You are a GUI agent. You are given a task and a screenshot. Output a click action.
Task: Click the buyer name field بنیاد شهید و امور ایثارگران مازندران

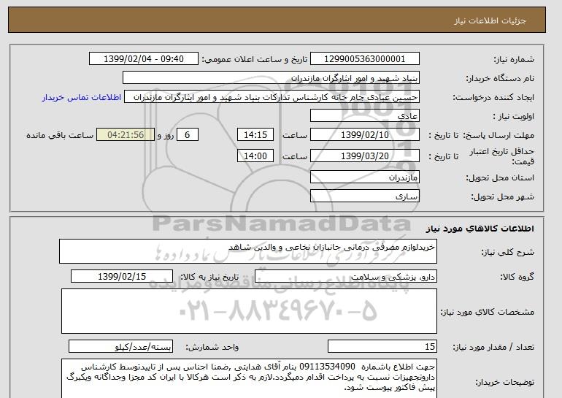click(271, 78)
